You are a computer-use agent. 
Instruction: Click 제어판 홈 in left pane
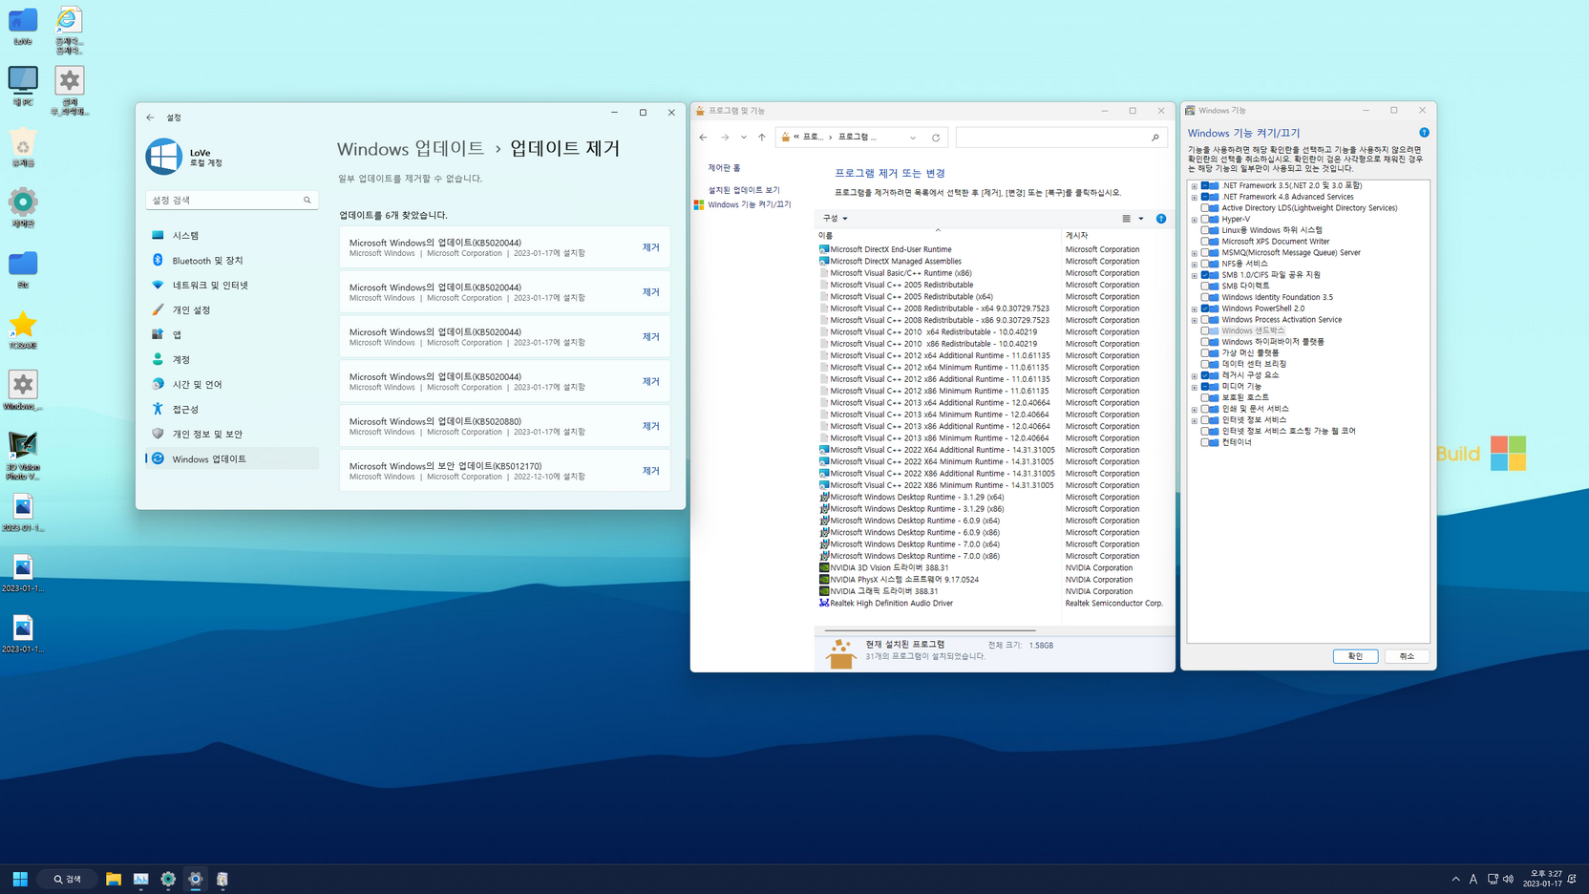tap(724, 168)
